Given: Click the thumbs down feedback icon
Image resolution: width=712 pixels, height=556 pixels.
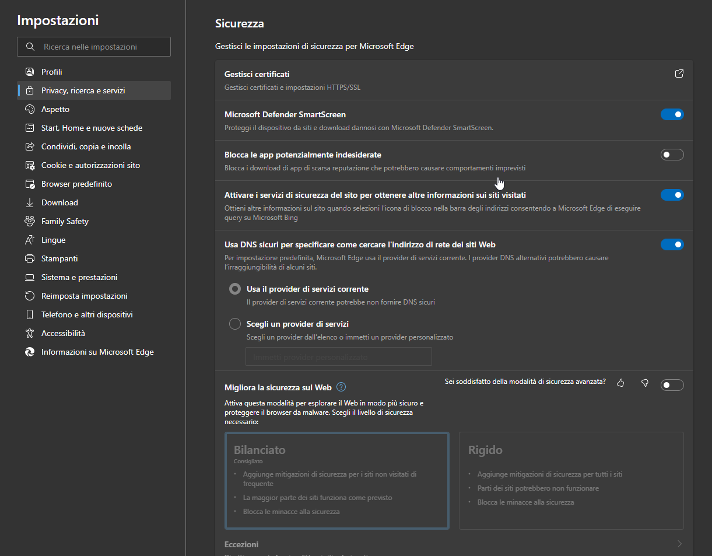Looking at the screenshot, I should [x=644, y=383].
